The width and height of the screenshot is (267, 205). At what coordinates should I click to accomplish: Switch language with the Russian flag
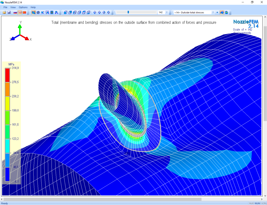click(15, 13)
